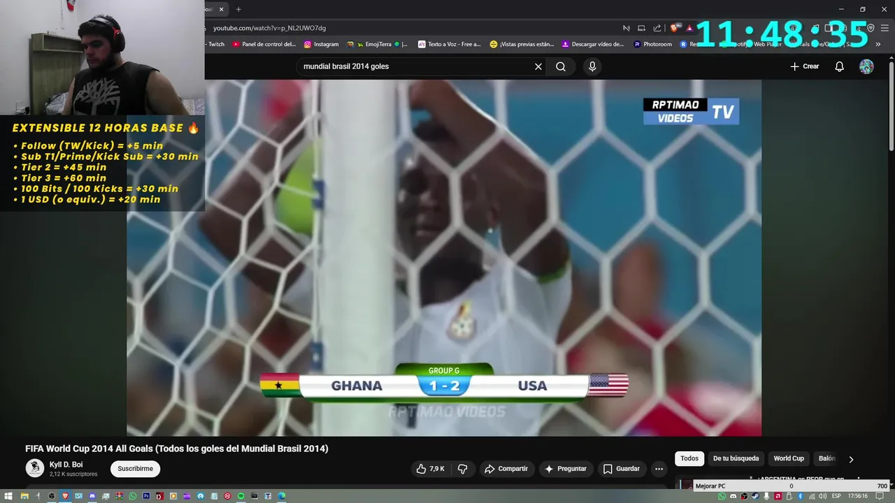Expand hidden bookmarks with double chevron
The height and width of the screenshot is (503, 895).
[x=878, y=44]
